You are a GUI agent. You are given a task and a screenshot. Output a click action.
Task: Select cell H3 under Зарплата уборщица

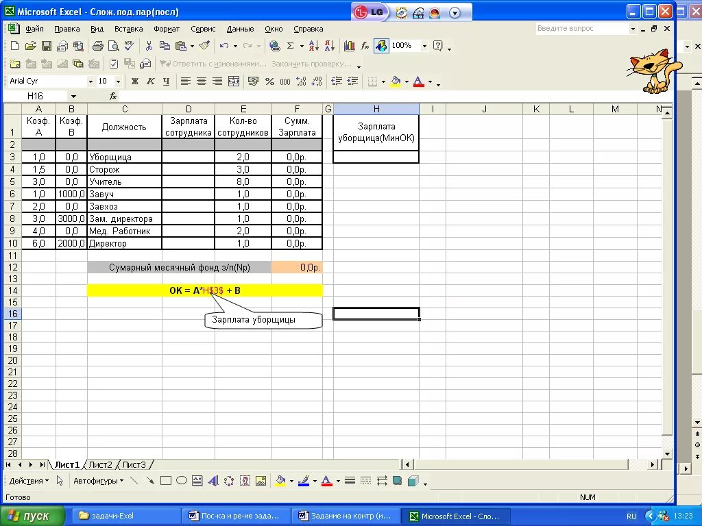pyautogui.click(x=376, y=157)
